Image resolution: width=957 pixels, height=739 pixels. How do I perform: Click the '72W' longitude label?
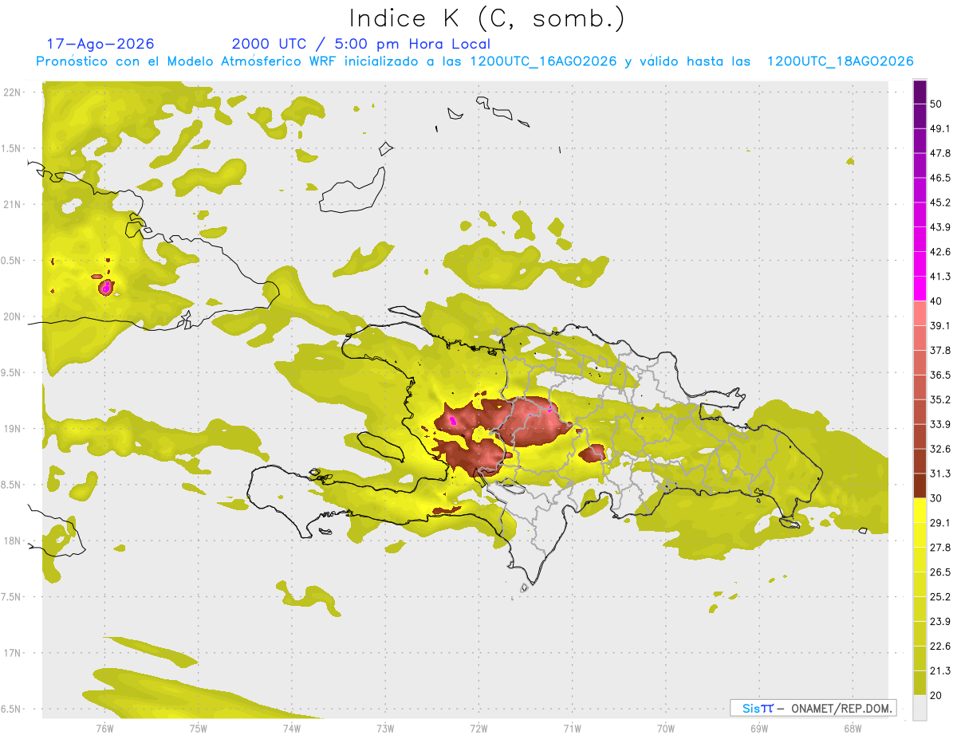click(x=478, y=728)
